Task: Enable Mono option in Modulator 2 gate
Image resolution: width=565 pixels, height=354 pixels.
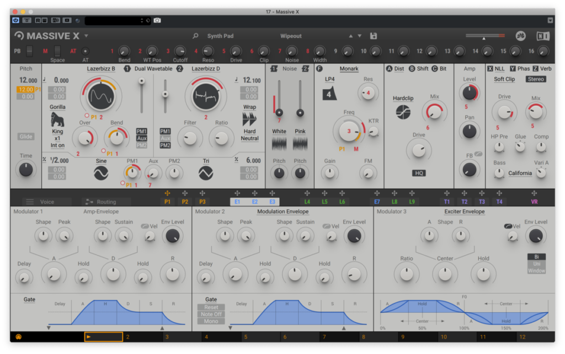Action: pyautogui.click(x=211, y=322)
